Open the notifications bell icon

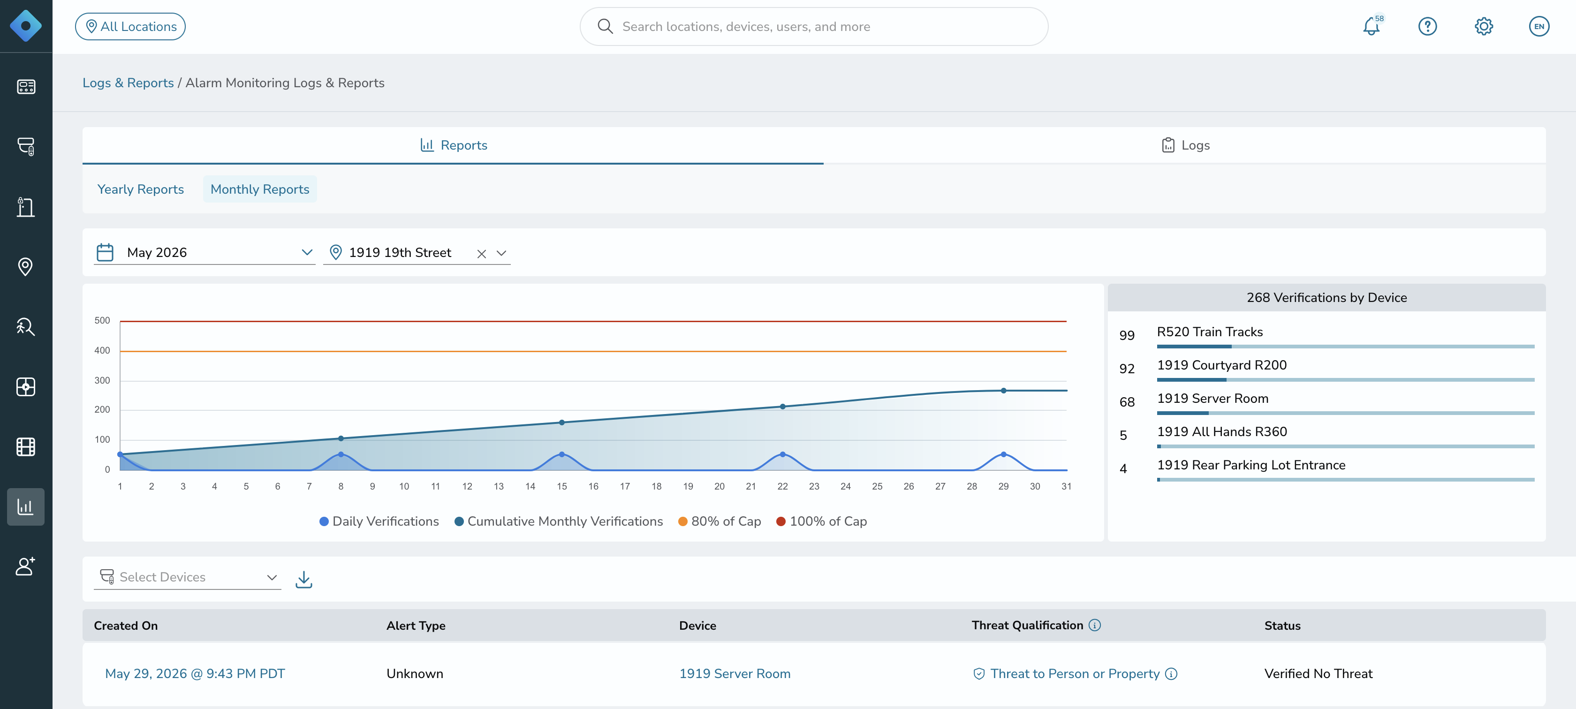1371,26
